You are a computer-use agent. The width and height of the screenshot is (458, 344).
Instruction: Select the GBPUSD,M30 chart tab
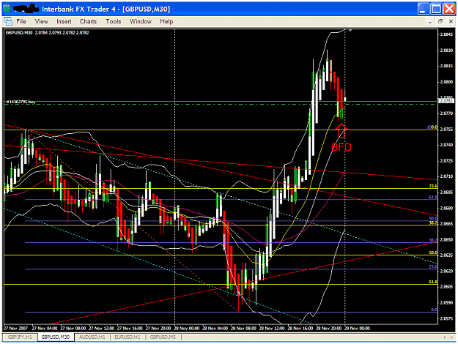click(x=56, y=337)
